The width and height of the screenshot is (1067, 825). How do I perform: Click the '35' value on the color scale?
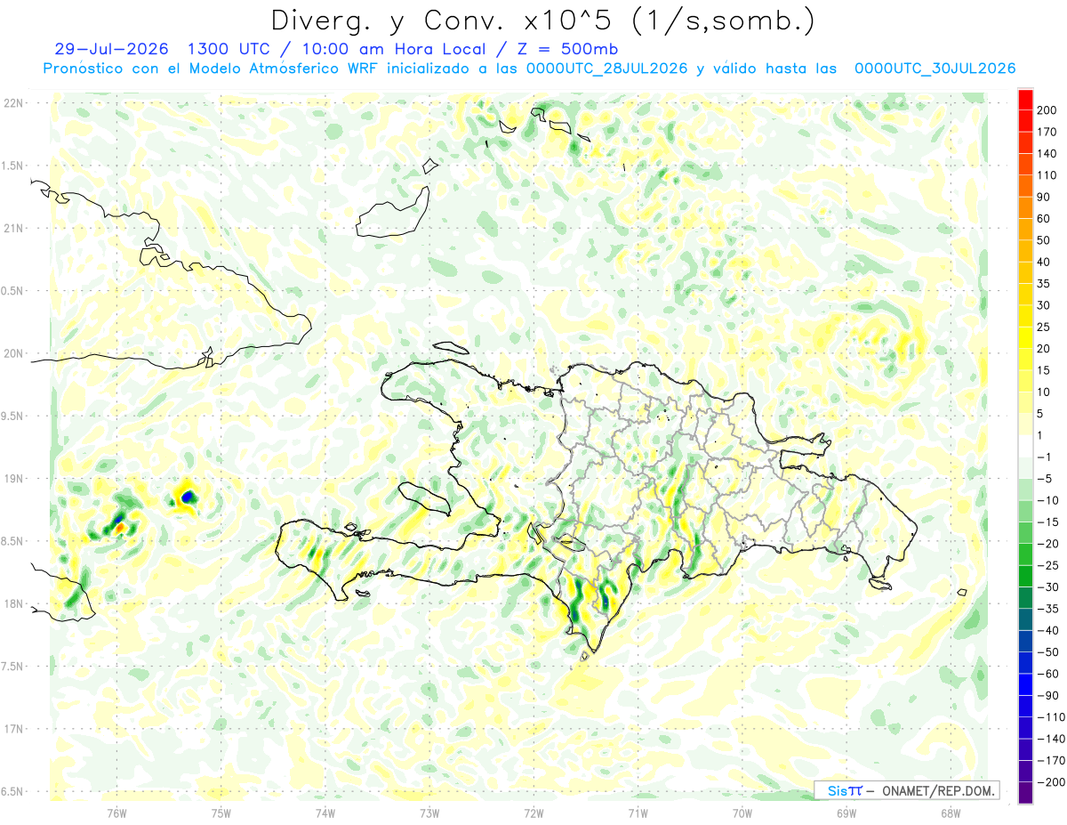1045,284
